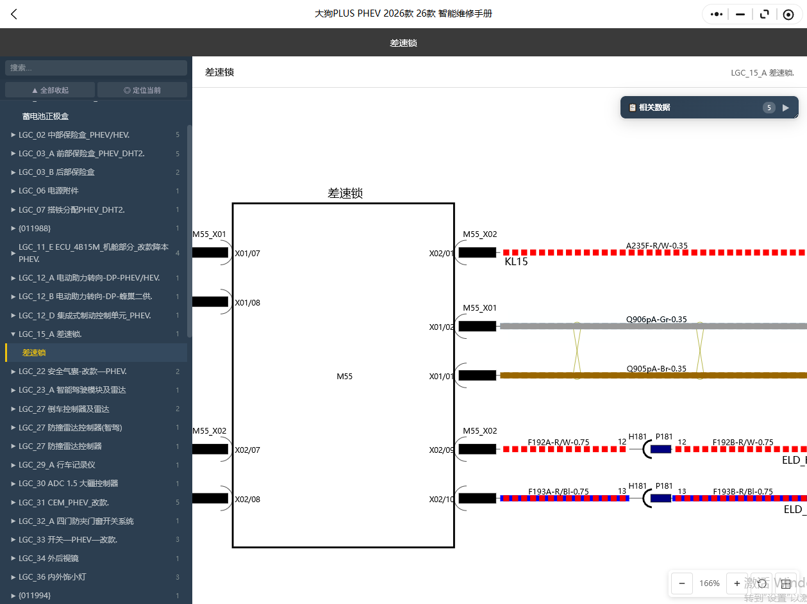Click the 相关数据 count badge 5
Screen dimensions: 807x604
click(769, 108)
